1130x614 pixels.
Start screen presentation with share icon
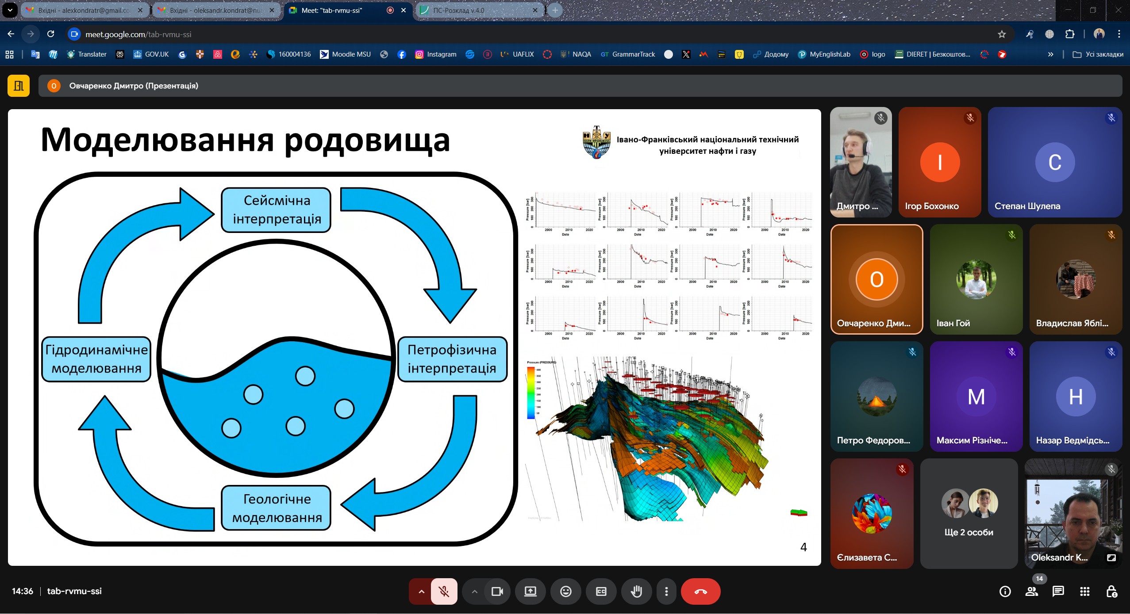pyautogui.click(x=530, y=591)
